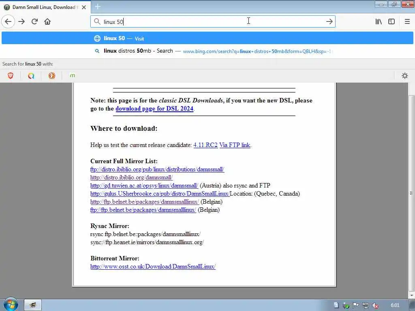Click the 'Search for linux 50 with:' label
This screenshot has height=311, width=415.
[x=28, y=64]
